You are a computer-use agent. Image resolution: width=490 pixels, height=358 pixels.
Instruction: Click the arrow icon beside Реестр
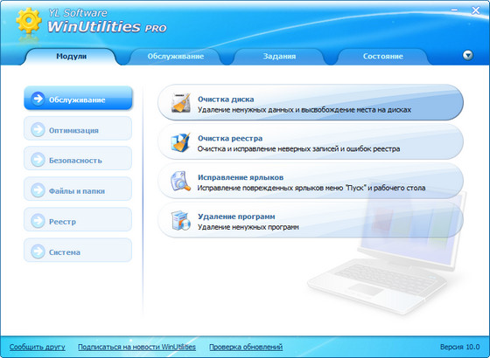[38, 221]
